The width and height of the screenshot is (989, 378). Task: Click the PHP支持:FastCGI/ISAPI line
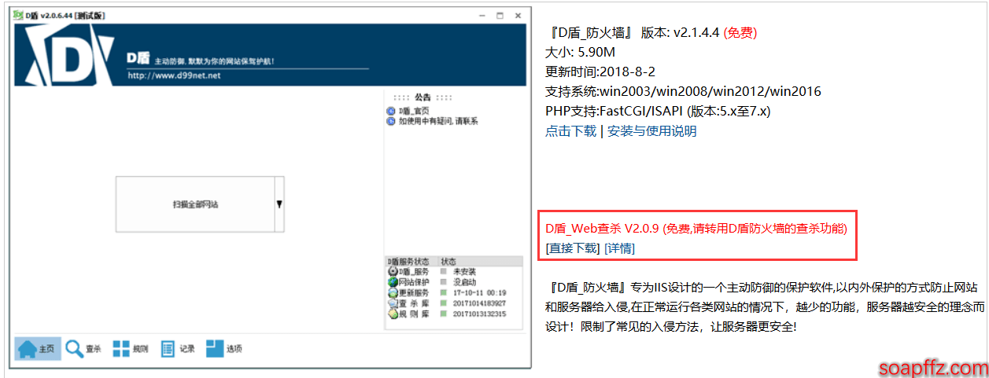click(658, 111)
